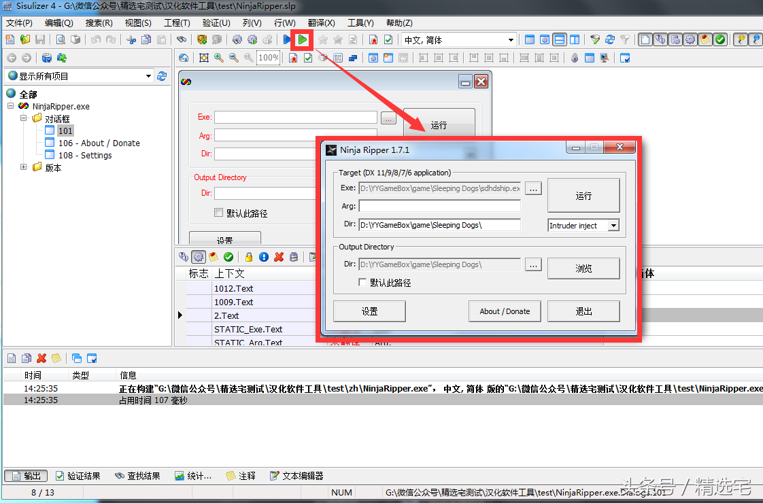
Task: Toggle the horizontal split layout button
Action: (x=560, y=40)
